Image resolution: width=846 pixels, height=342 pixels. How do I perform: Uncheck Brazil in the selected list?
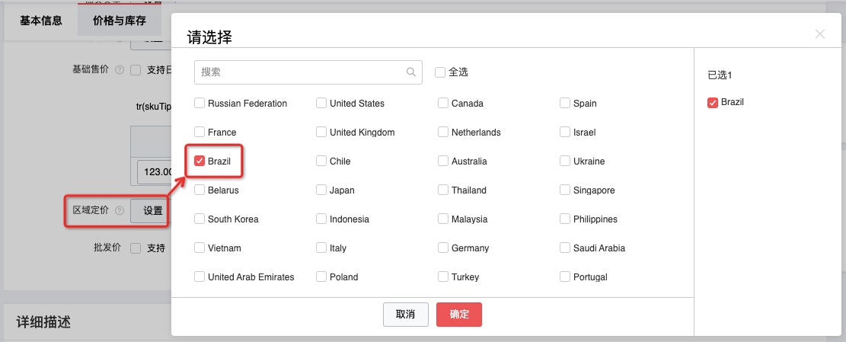713,103
